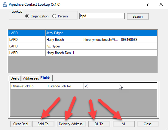The image size is (168, 130).
Task: Select the RetrieveSoldTo field row
Action: point(84,86)
